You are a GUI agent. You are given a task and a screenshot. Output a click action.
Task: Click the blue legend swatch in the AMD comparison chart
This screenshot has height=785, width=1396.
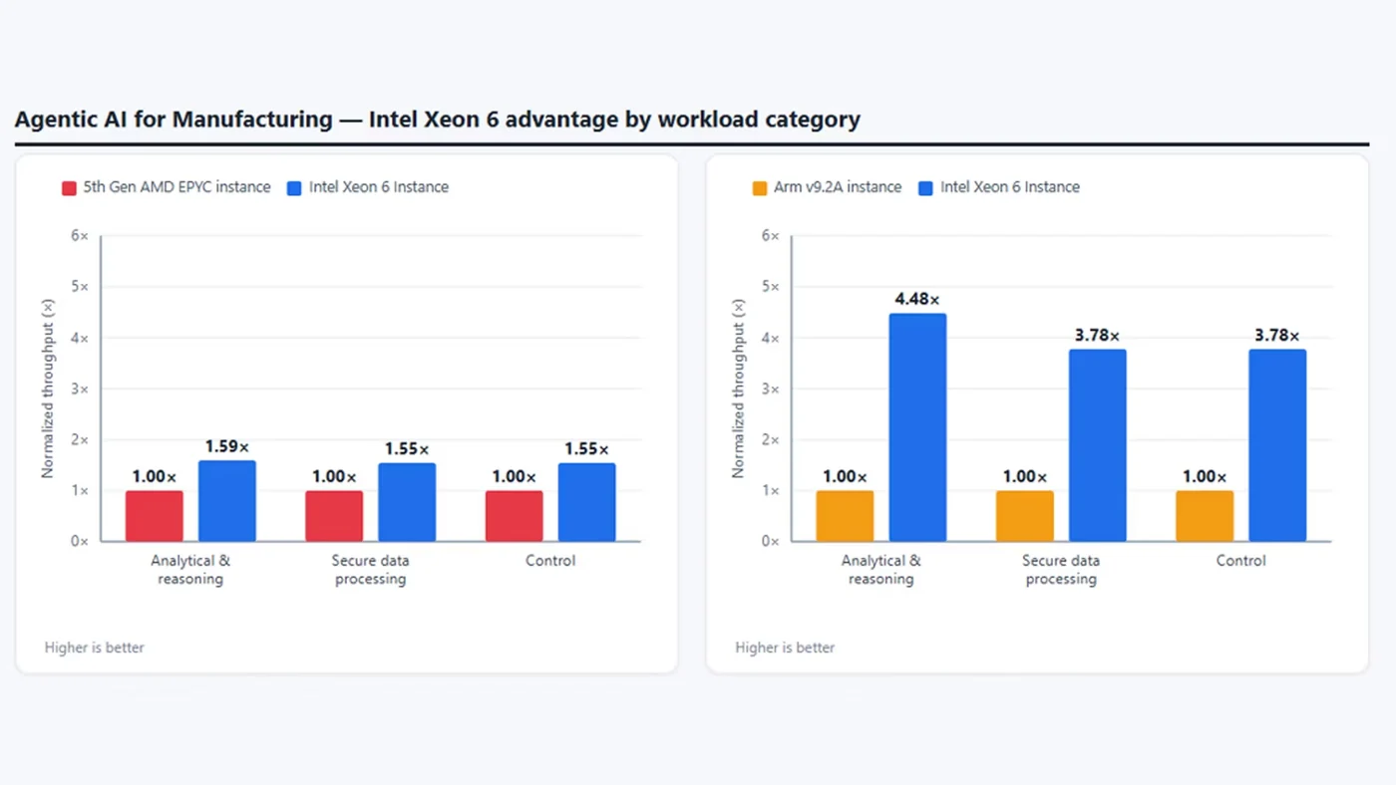[294, 187]
